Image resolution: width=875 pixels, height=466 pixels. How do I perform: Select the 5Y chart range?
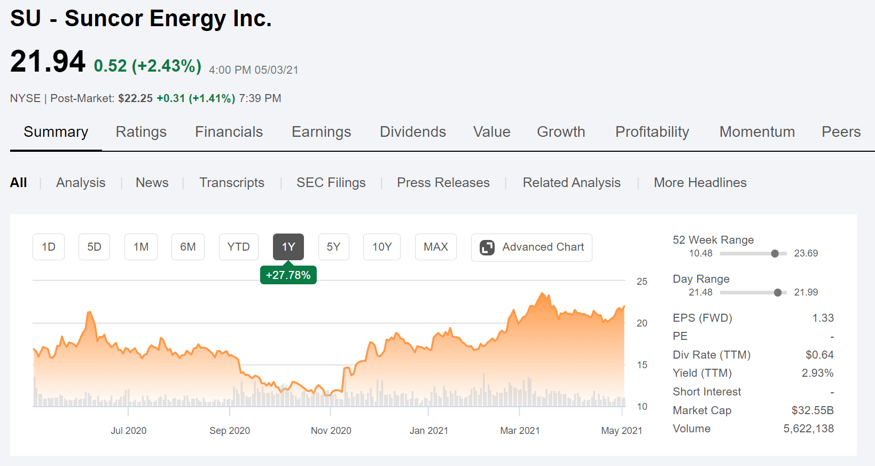coord(333,247)
